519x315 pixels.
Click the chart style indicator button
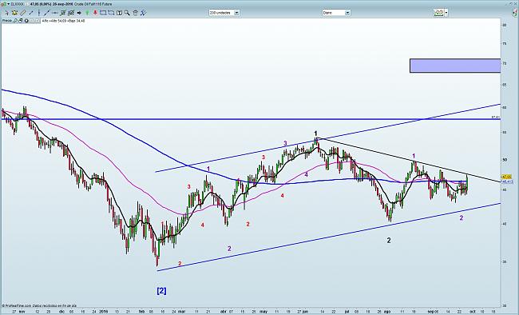click(439, 13)
